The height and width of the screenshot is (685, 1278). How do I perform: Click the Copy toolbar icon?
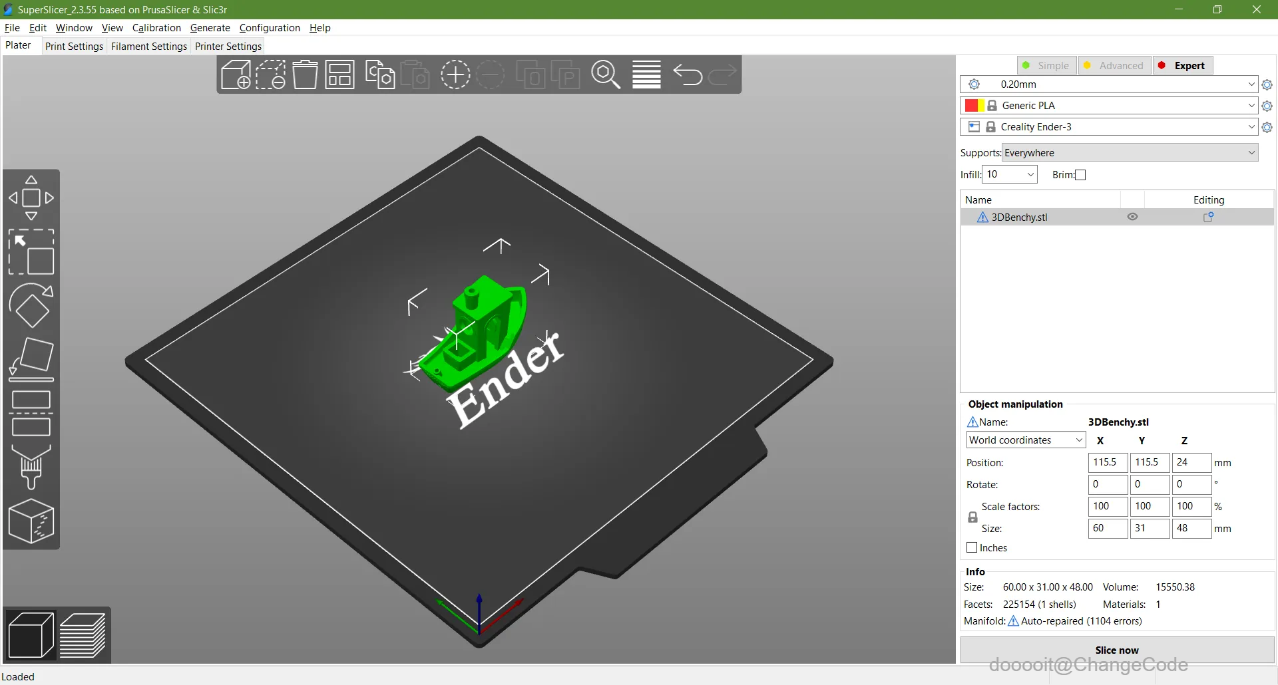[x=380, y=74]
